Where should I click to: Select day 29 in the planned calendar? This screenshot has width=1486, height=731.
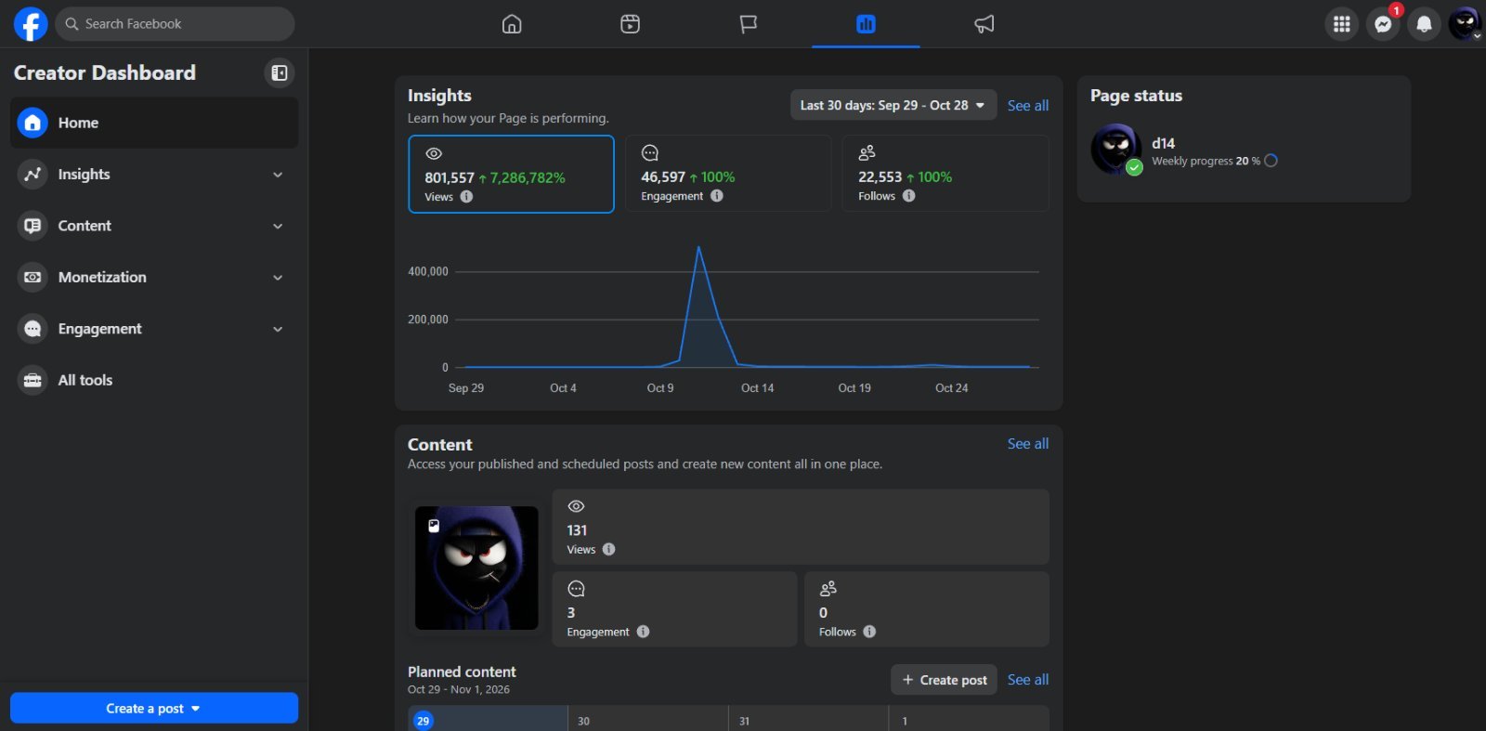[488, 718]
